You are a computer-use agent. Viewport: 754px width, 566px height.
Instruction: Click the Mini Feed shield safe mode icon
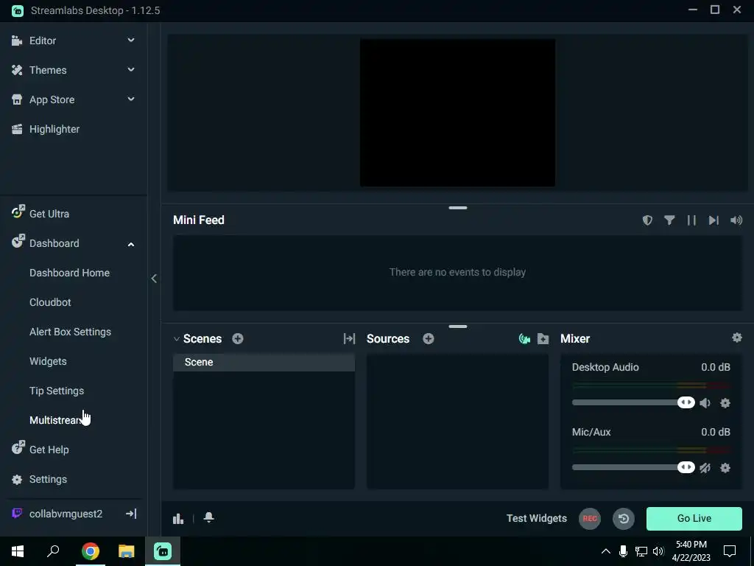point(647,220)
